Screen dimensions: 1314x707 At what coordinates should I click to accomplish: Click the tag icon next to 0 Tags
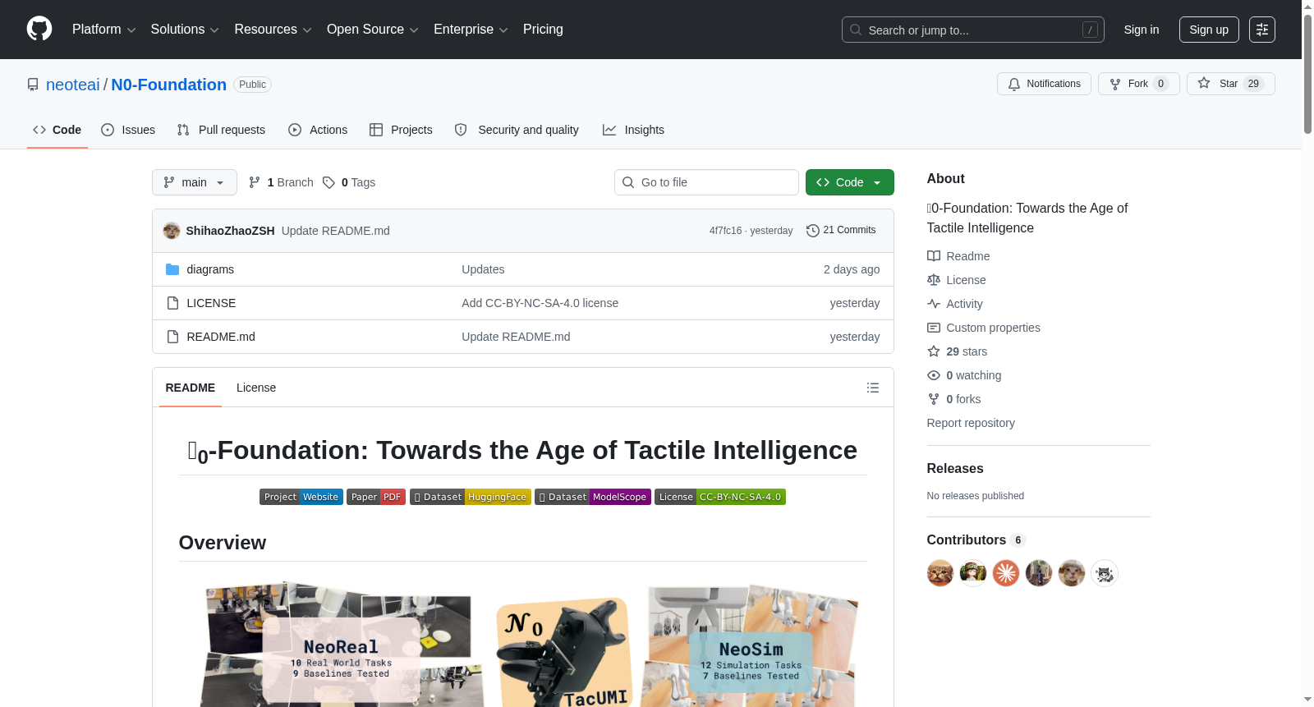328,182
